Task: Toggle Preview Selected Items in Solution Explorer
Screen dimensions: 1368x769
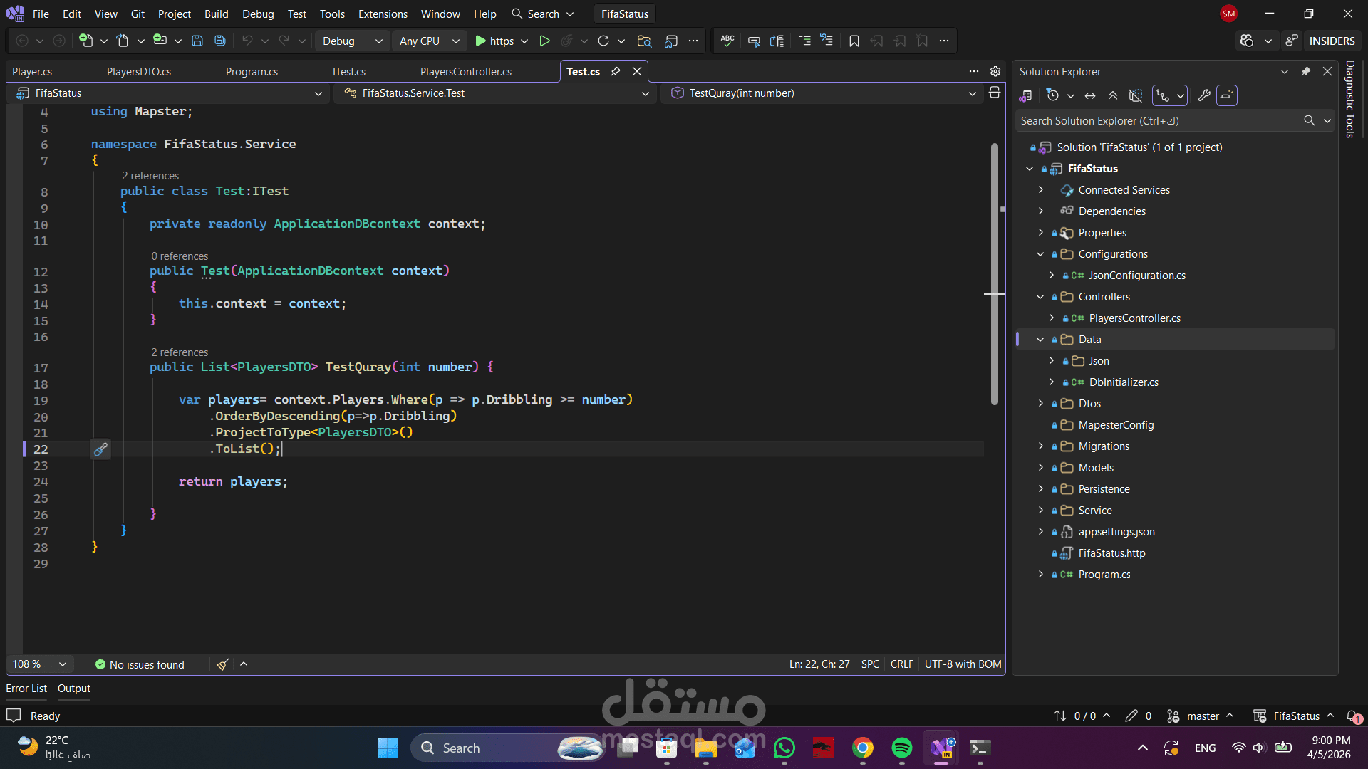Action: (1226, 95)
